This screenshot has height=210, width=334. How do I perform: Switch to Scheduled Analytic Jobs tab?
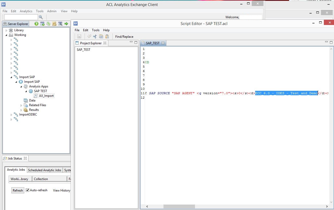point(45,170)
